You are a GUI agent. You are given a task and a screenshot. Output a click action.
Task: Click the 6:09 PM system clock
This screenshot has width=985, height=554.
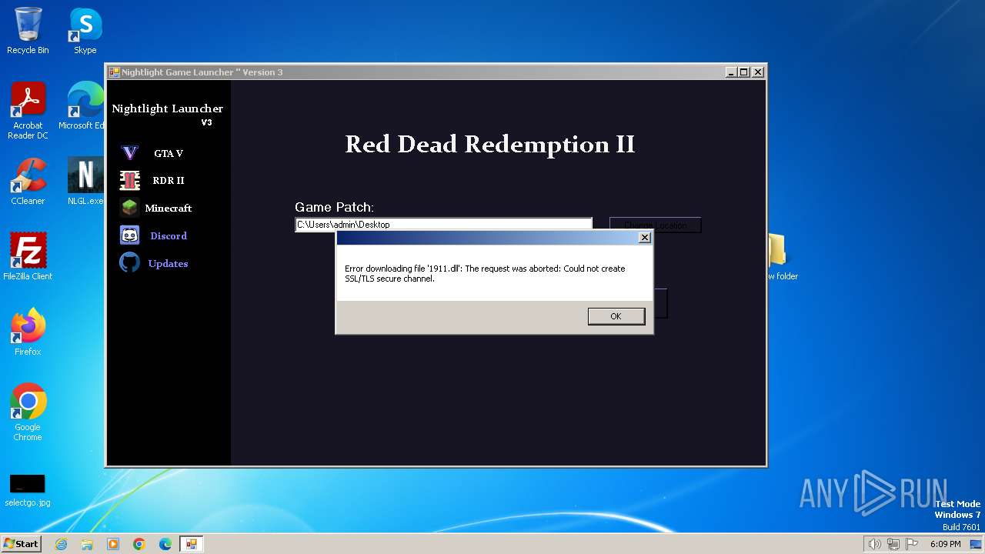coord(945,544)
